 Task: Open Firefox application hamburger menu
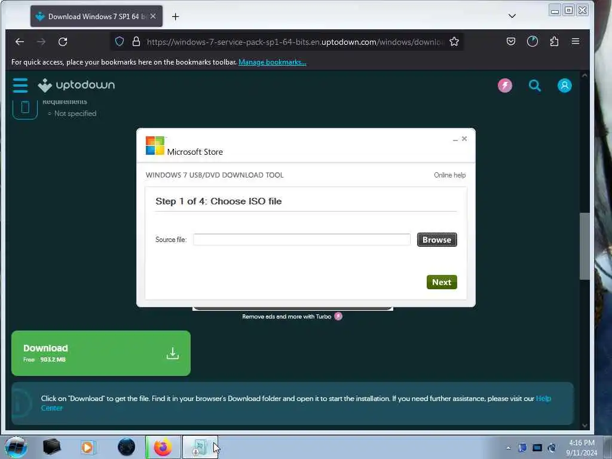[x=576, y=41]
